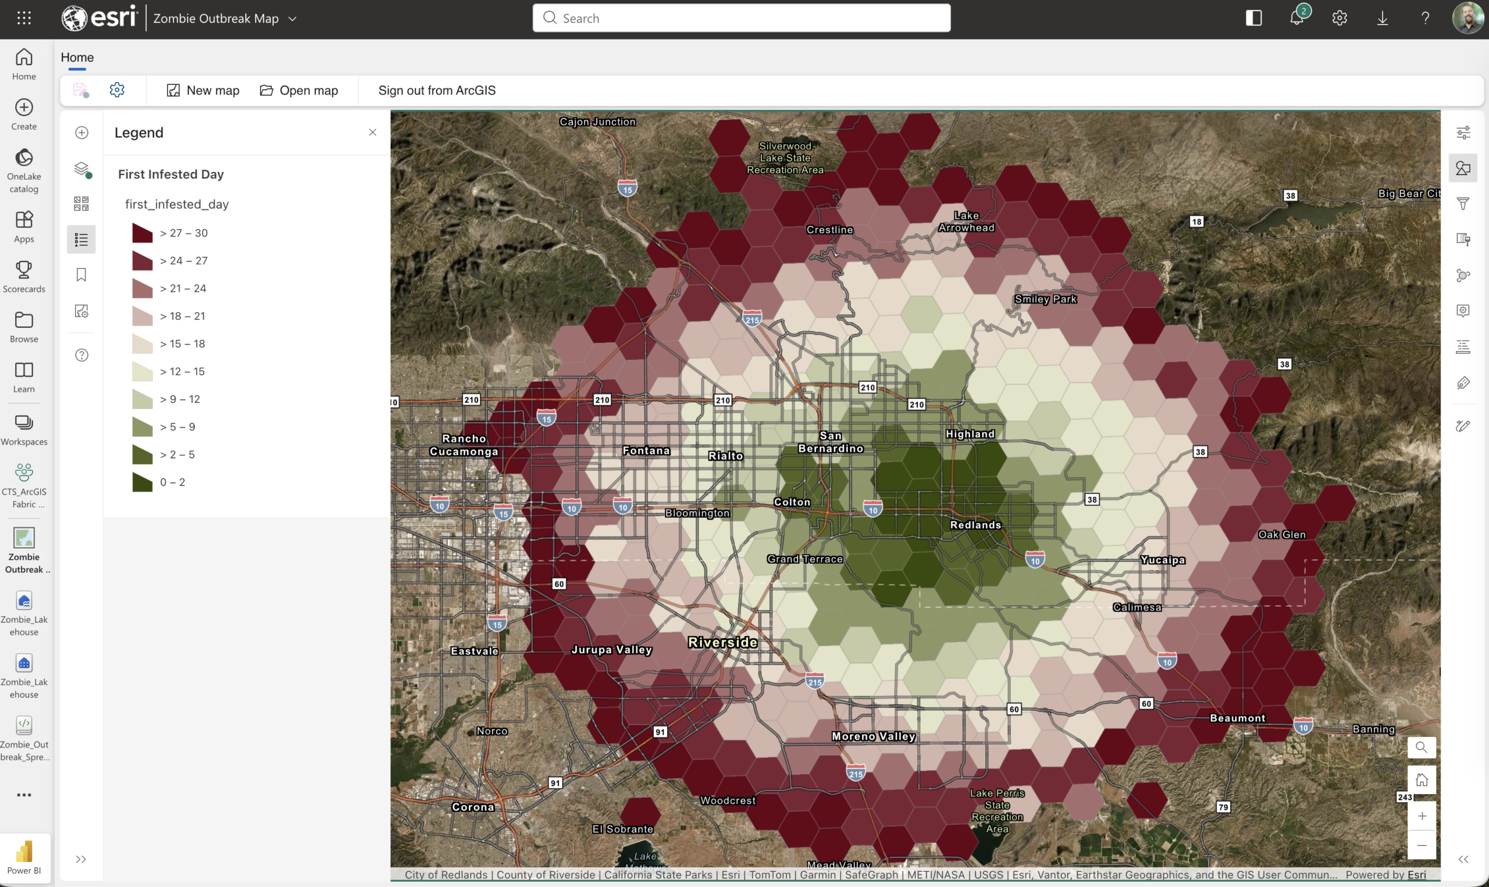The height and width of the screenshot is (887, 1489).
Task: Open the Bookmarks panel icon
Action: tap(81, 275)
